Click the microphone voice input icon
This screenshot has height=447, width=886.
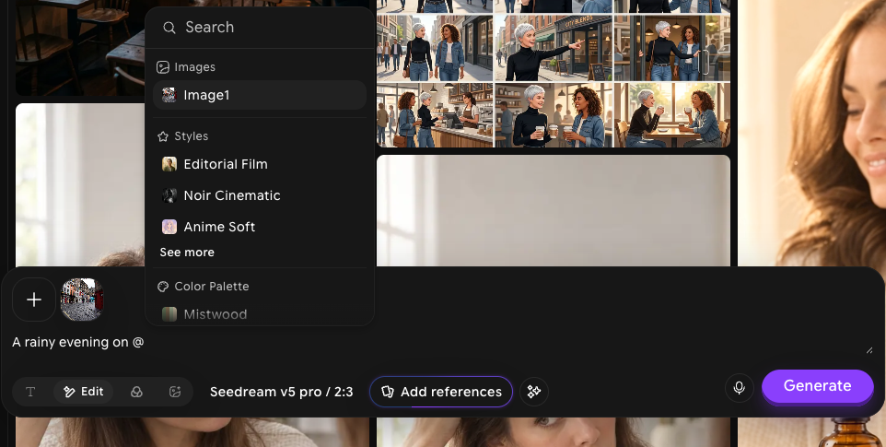click(x=739, y=388)
